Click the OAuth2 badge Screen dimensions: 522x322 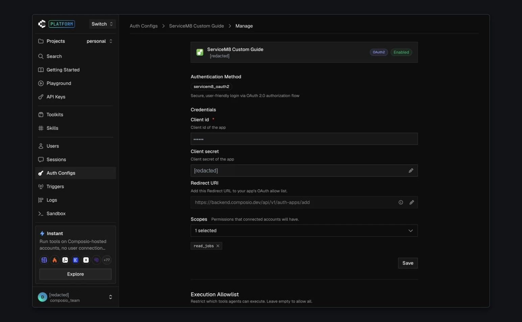[x=379, y=52]
